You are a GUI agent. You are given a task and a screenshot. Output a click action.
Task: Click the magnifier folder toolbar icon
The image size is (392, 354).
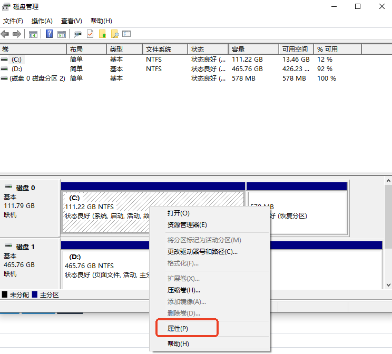(114, 34)
